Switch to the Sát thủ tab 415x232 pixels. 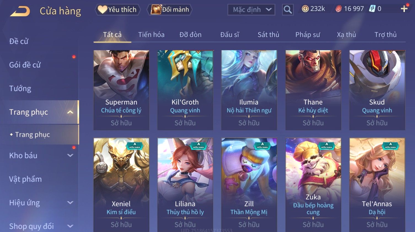pos(268,35)
